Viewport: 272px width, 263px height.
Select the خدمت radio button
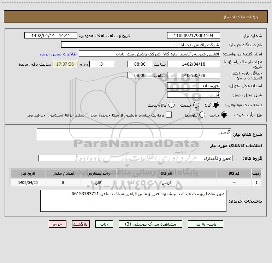point(196,105)
